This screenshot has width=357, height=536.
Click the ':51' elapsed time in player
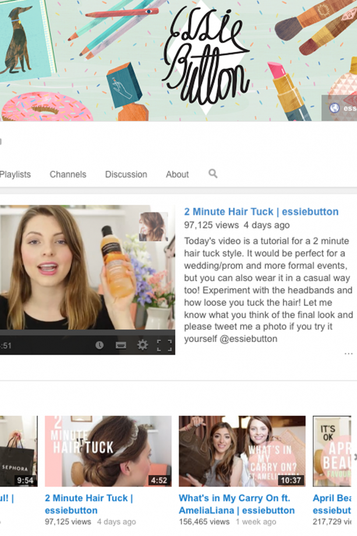(6, 345)
